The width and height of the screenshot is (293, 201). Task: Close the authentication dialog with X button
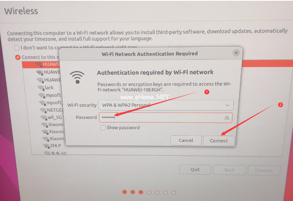coord(236,53)
